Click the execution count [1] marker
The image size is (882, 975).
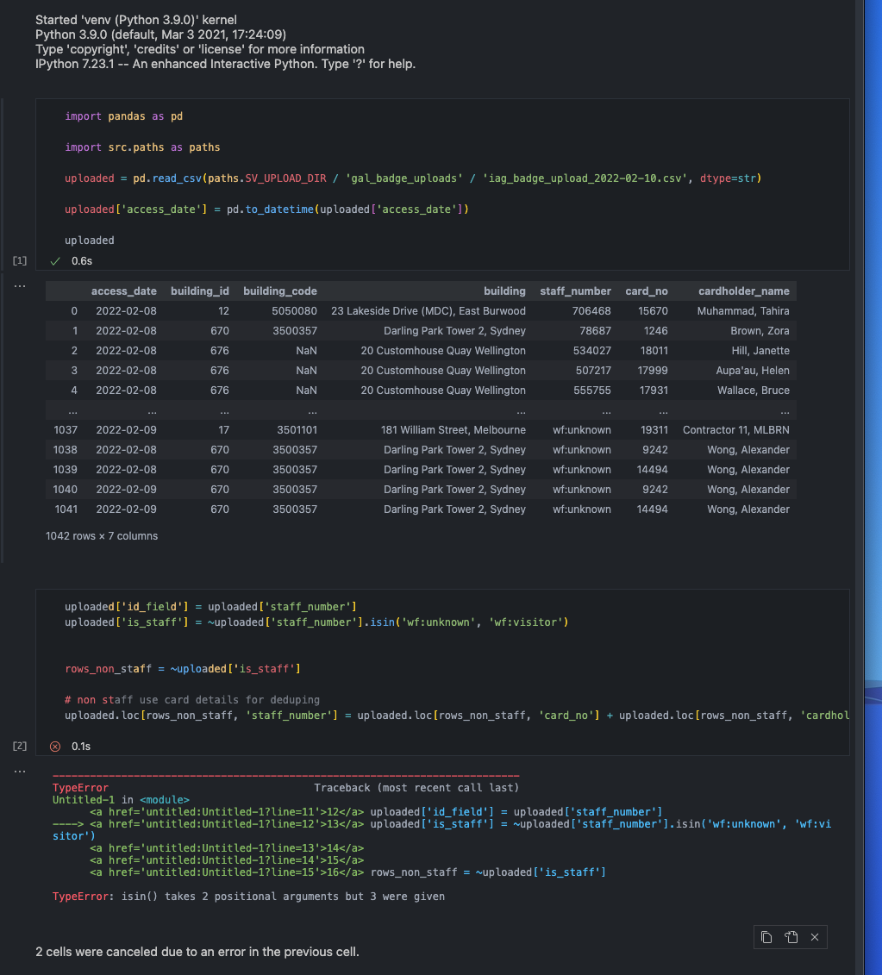pyautogui.click(x=19, y=260)
